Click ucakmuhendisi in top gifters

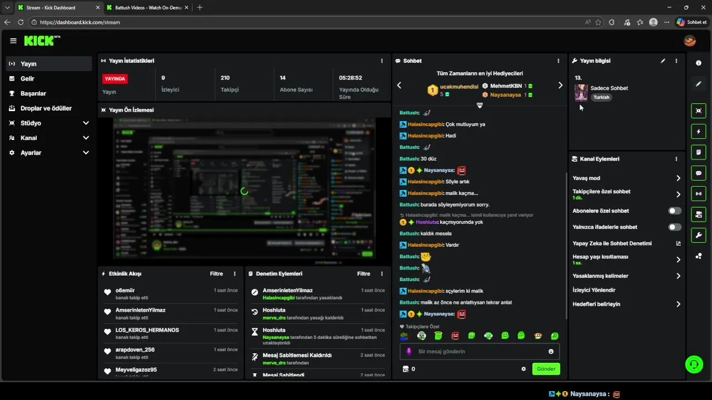click(x=459, y=87)
